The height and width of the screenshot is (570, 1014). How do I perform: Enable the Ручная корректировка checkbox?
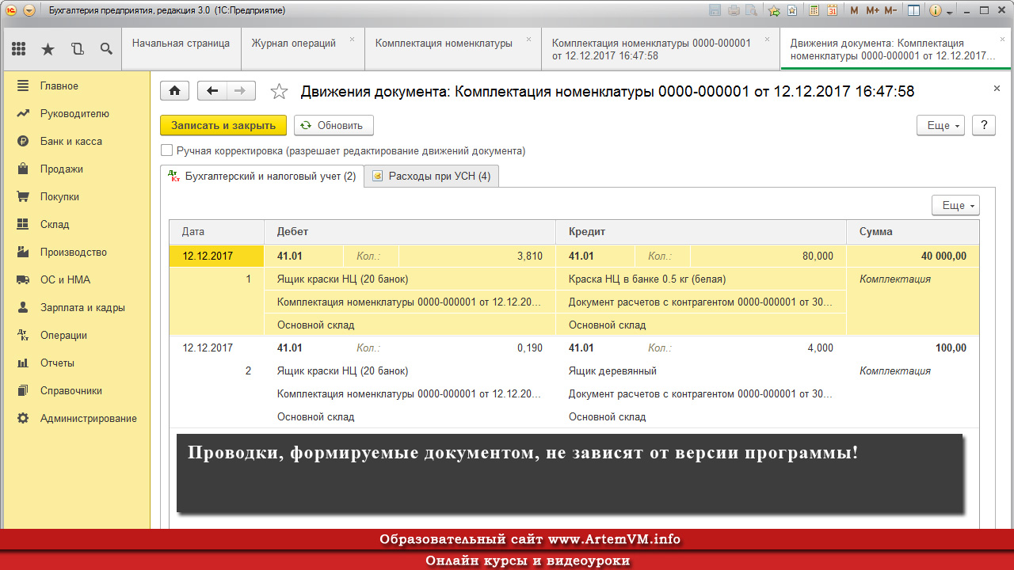pyautogui.click(x=166, y=150)
